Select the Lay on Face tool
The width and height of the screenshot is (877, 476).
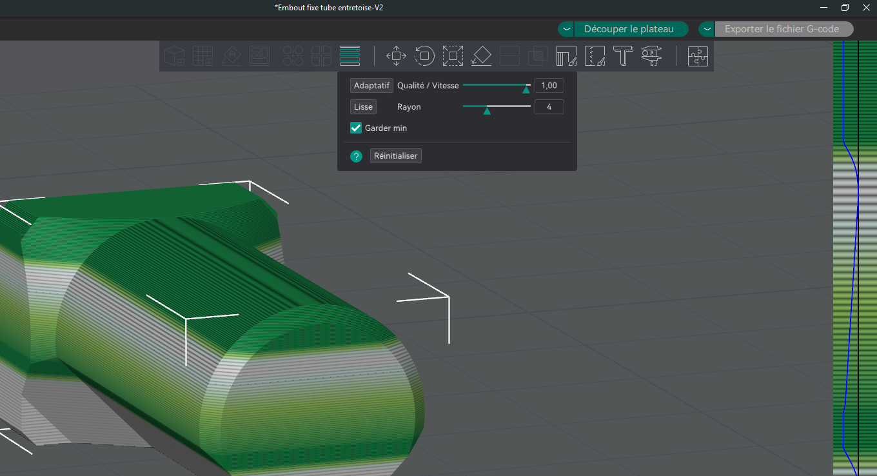tap(481, 56)
